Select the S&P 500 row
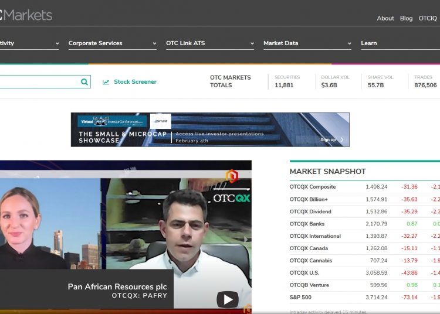Screen dimensions: 440x314 click(x=365, y=297)
